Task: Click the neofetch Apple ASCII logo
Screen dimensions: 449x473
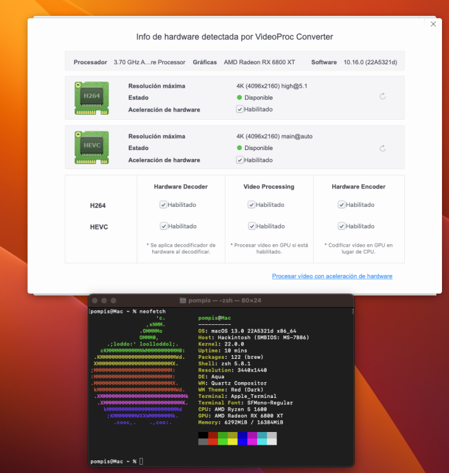Action: 140,370
